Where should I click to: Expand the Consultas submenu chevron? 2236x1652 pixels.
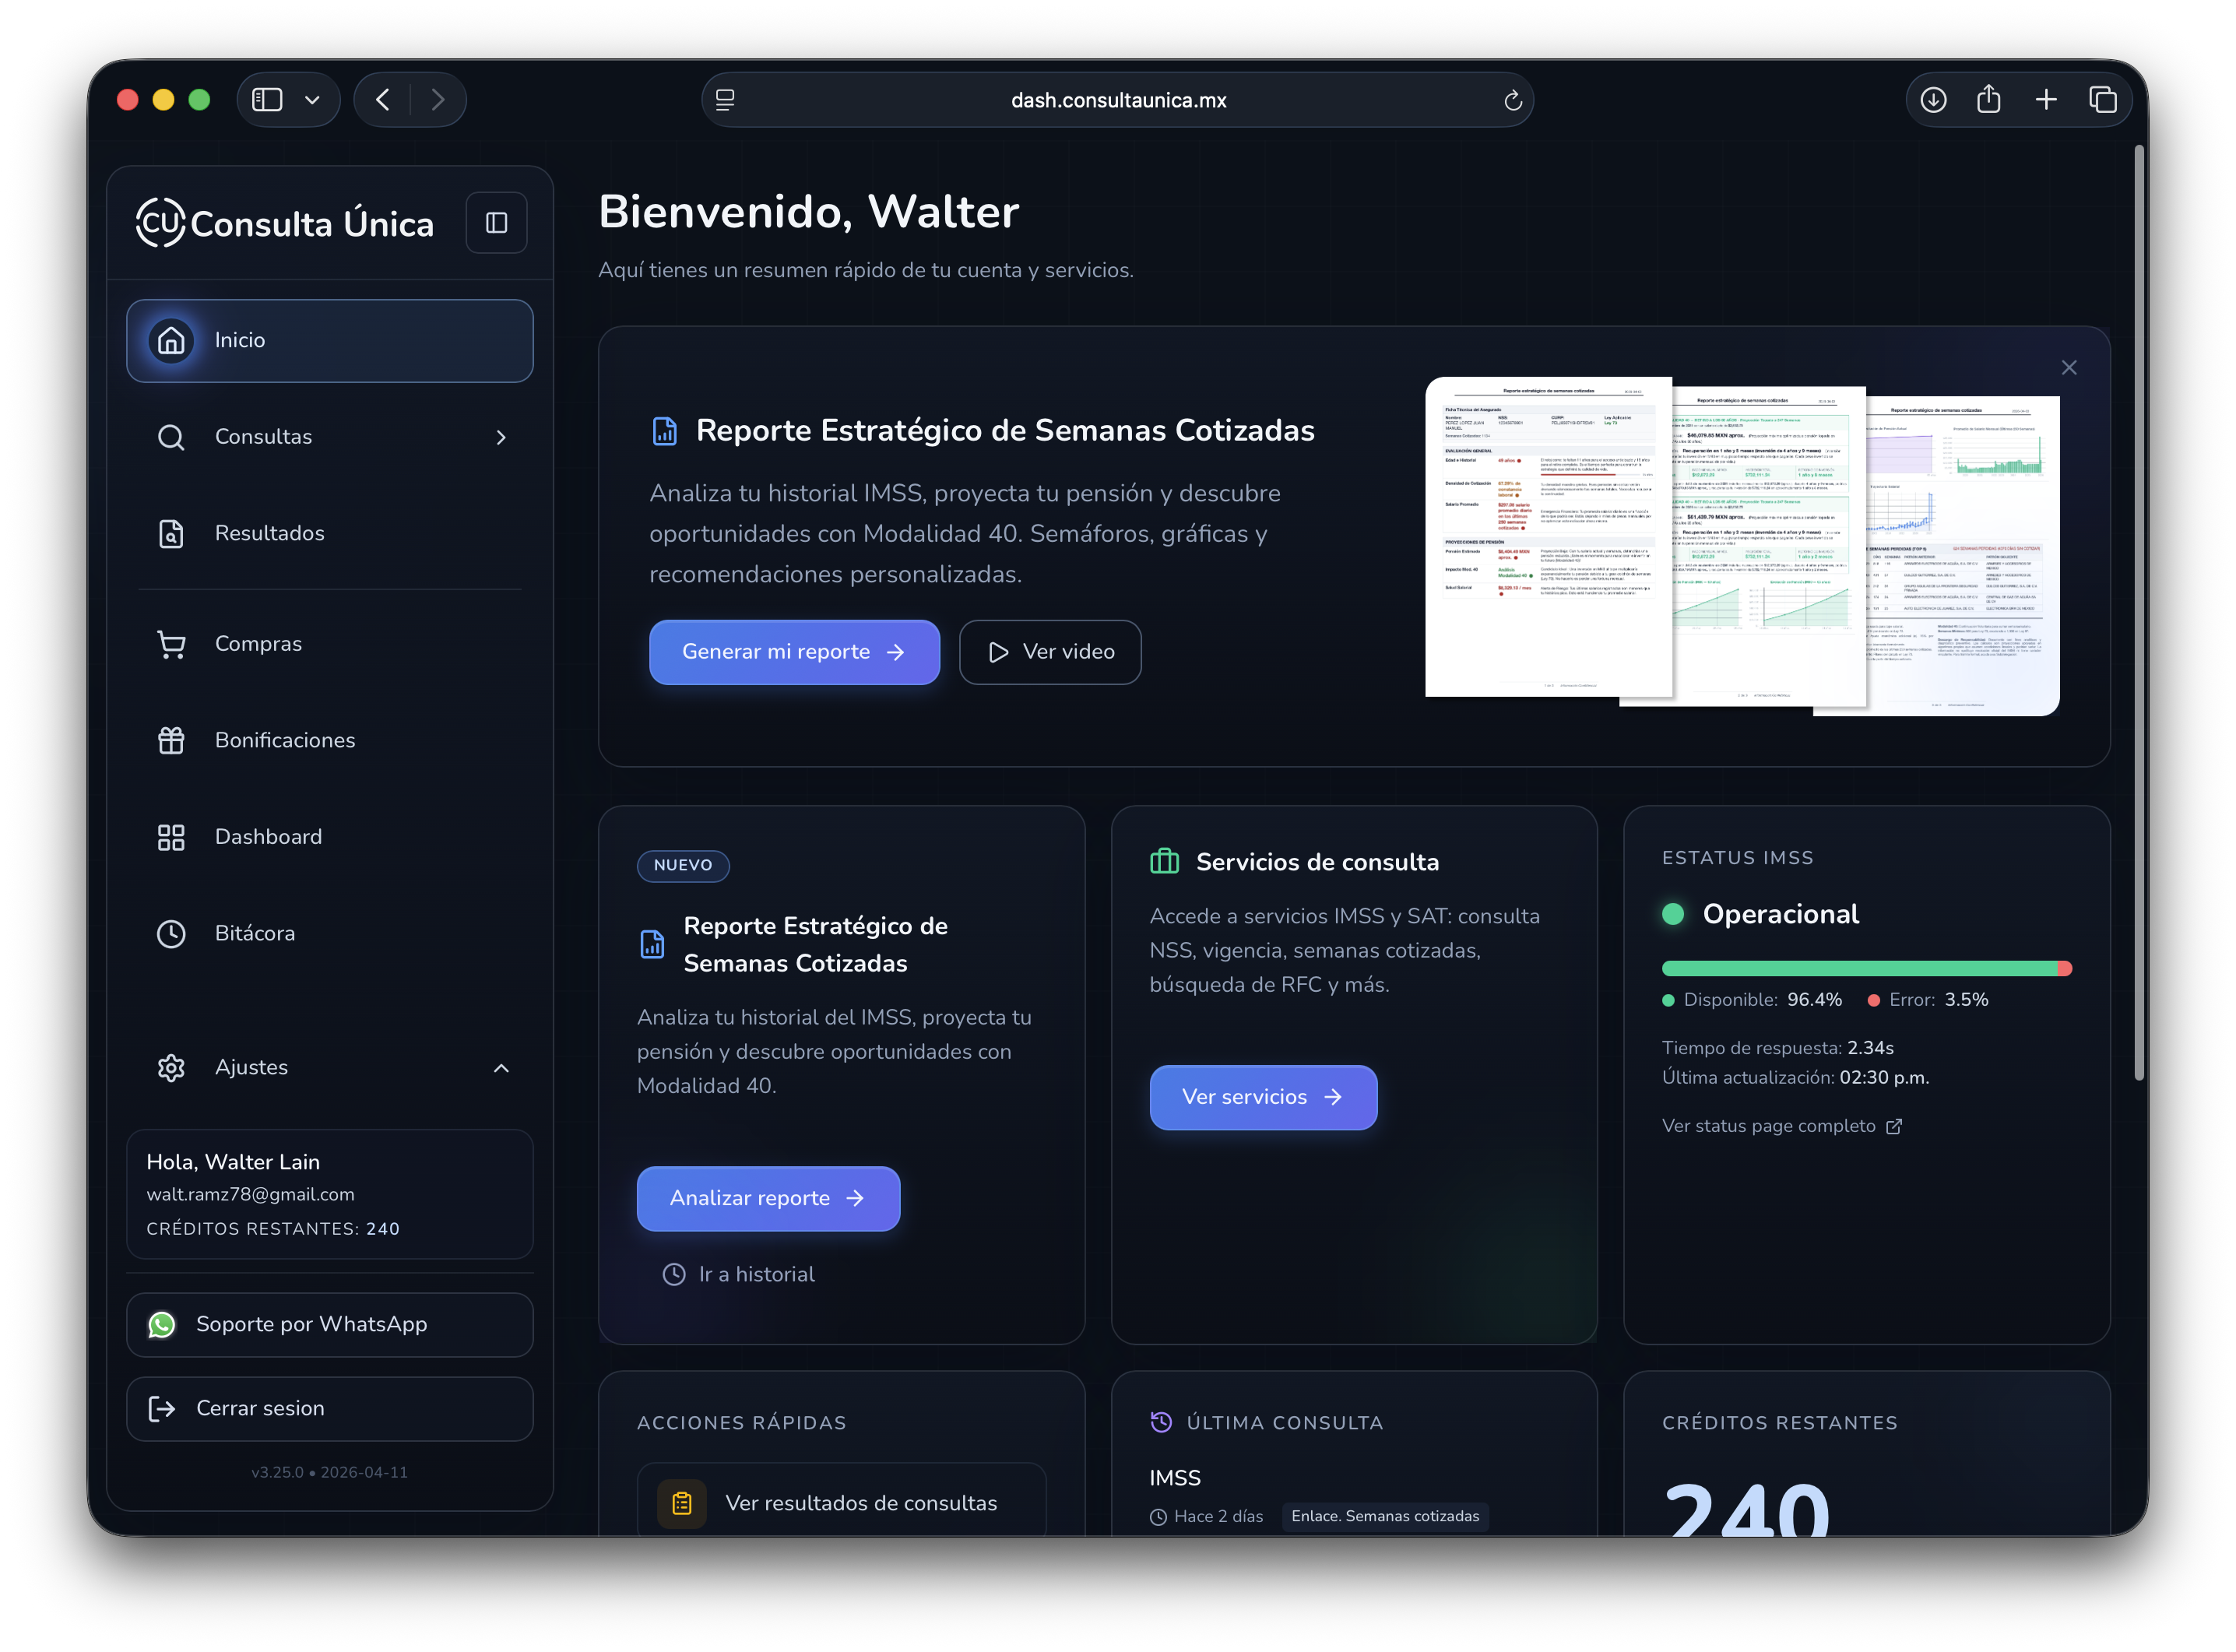(x=500, y=437)
